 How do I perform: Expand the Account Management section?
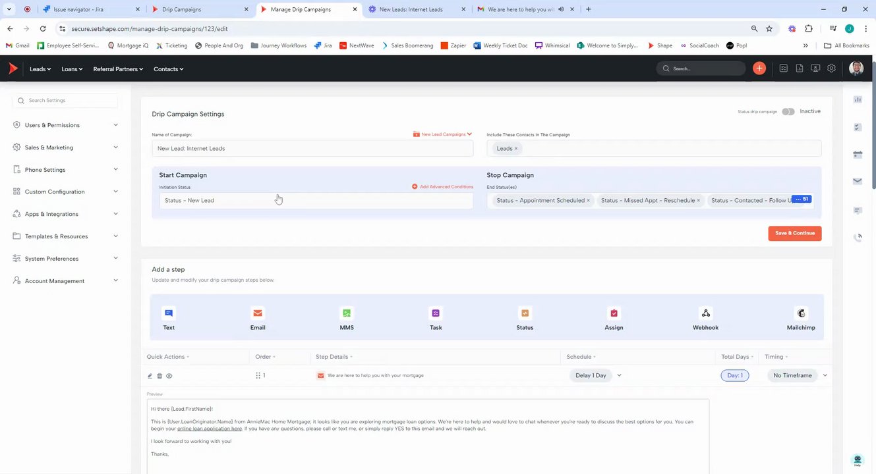(x=66, y=281)
